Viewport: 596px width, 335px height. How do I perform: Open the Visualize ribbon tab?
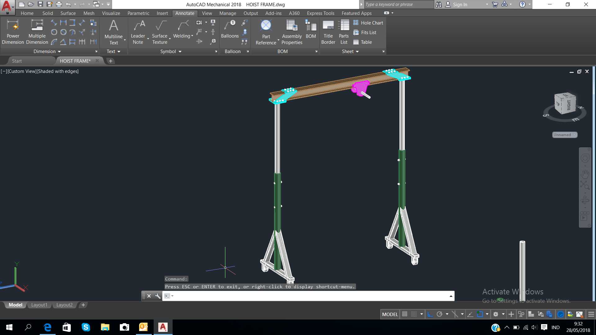pyautogui.click(x=111, y=13)
